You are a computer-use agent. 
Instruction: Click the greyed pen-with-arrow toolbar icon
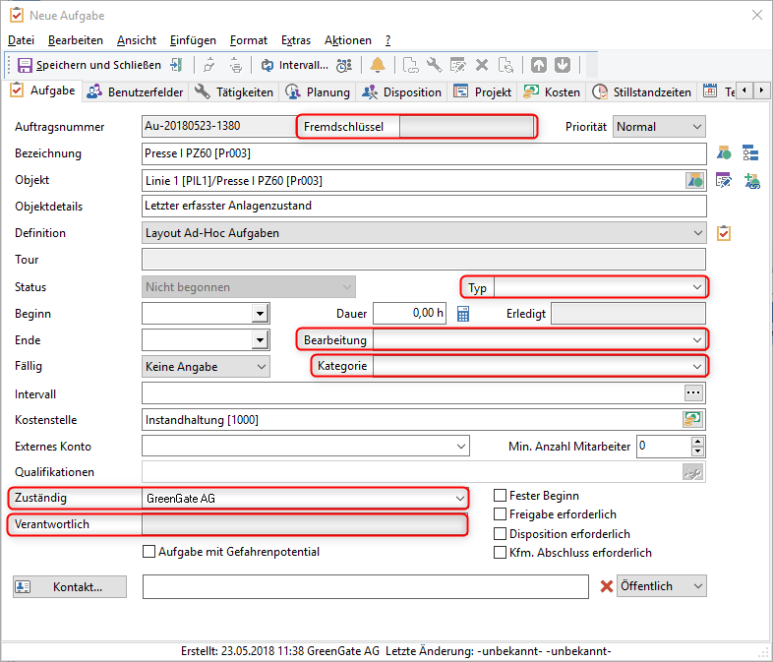click(209, 65)
